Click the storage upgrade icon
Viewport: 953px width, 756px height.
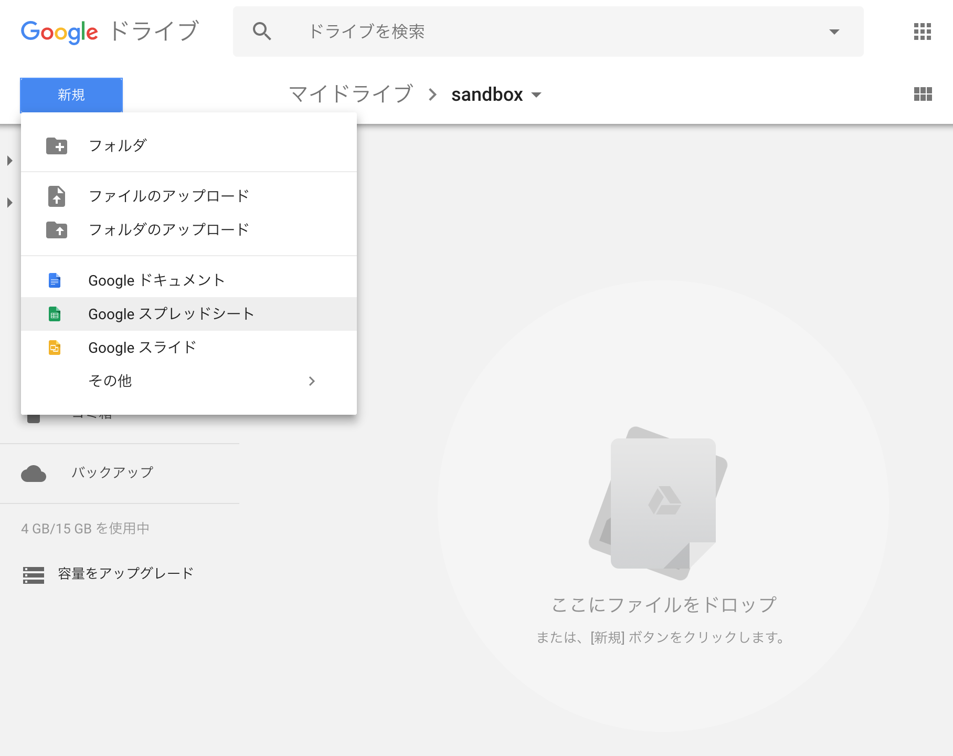pos(34,575)
